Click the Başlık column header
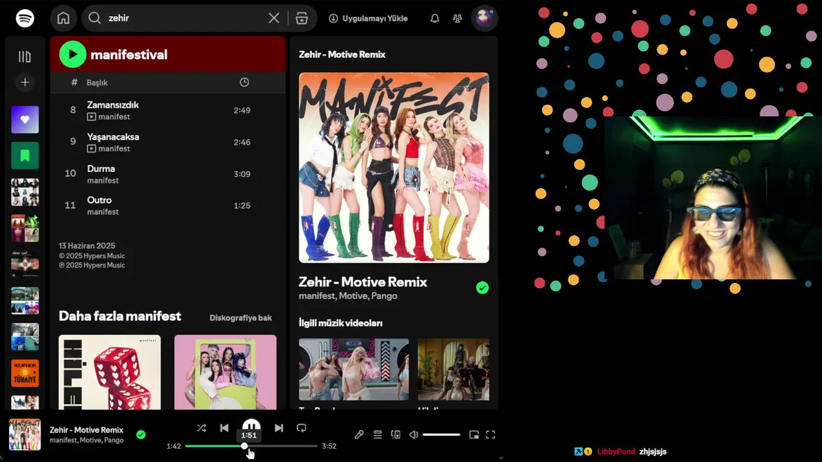The width and height of the screenshot is (822, 462). tap(97, 83)
